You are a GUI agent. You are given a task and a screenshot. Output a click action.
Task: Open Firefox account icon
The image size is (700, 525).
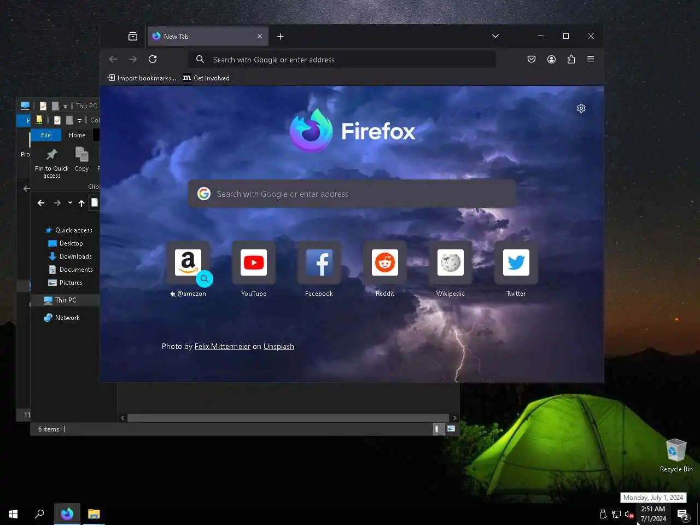551,59
